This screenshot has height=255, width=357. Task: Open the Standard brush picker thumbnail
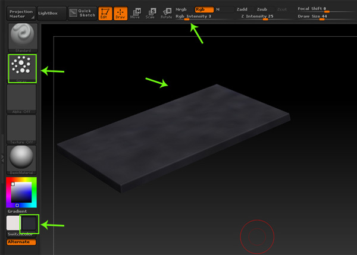pyautogui.click(x=21, y=37)
